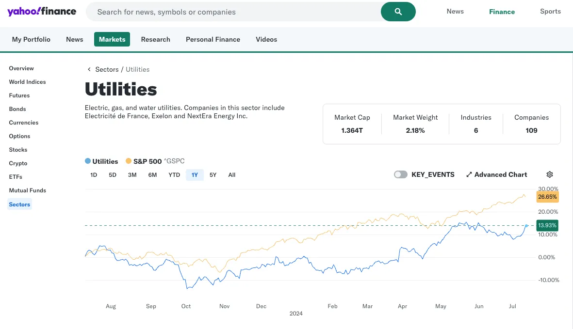Select the 1D chart range
Image resolution: width=573 pixels, height=329 pixels.
94,175
